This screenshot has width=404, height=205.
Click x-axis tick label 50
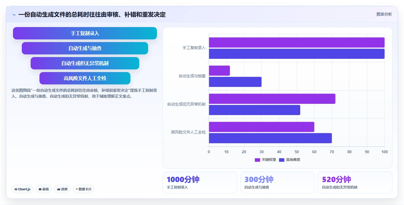pyautogui.click(x=297, y=152)
